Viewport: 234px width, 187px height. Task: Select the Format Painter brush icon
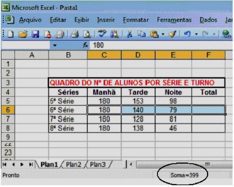pyautogui.click(x=172, y=34)
